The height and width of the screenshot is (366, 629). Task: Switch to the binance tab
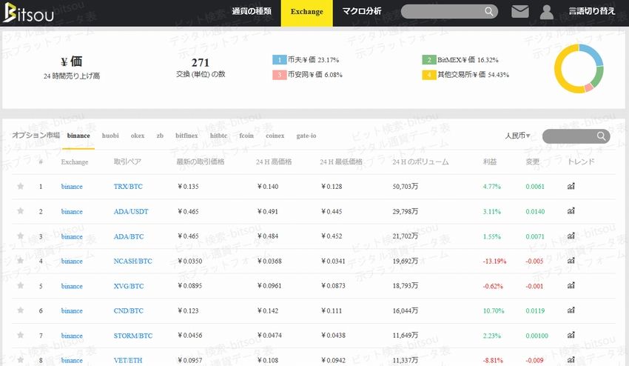pos(78,136)
